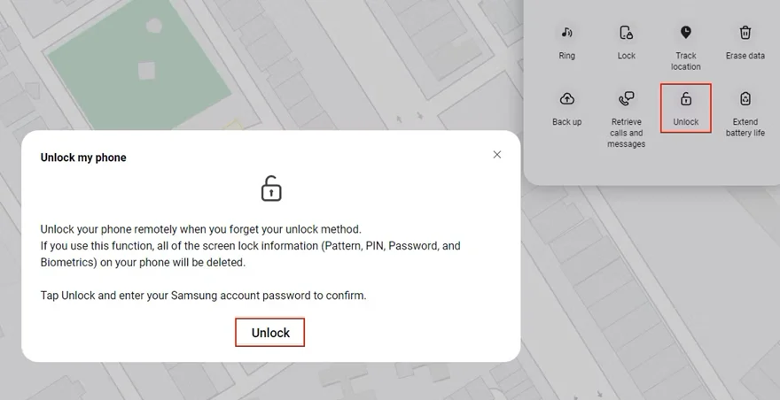Click the open padlock illustration in dialog

(271, 188)
